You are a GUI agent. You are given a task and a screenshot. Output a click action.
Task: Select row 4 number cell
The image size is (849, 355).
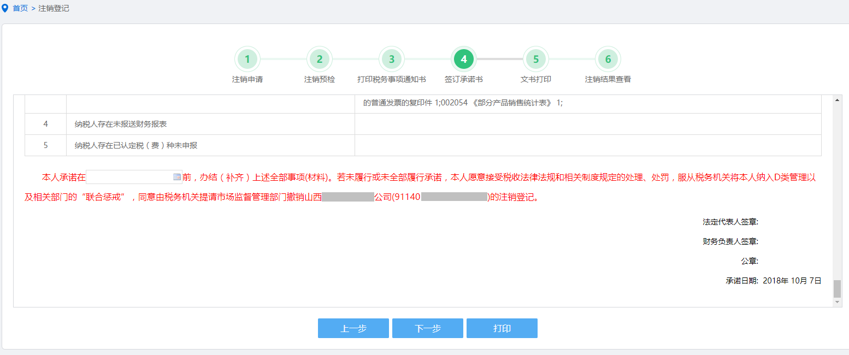[46, 124]
